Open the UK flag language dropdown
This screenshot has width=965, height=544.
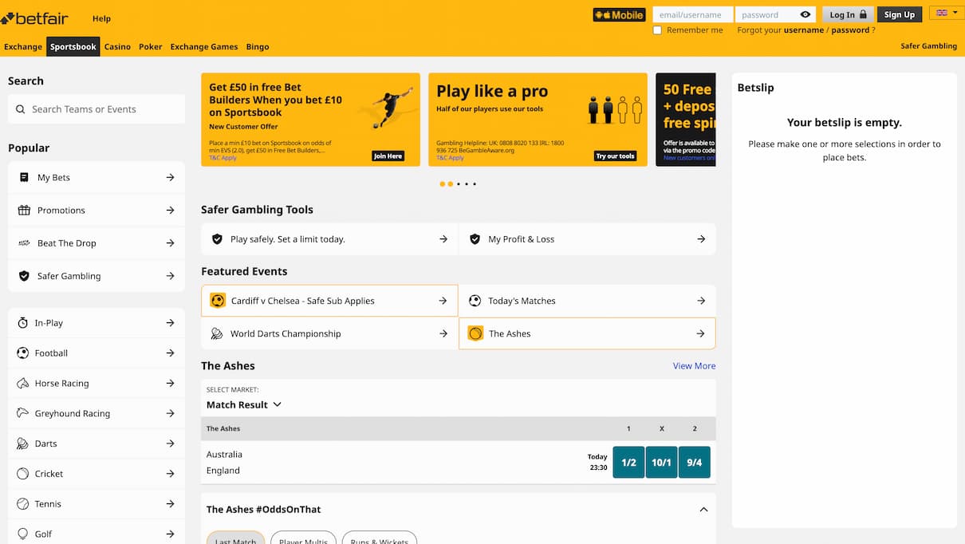(x=946, y=13)
